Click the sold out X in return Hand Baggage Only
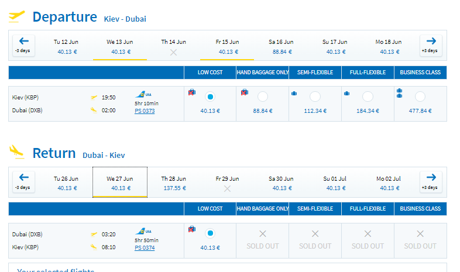 [263, 233]
